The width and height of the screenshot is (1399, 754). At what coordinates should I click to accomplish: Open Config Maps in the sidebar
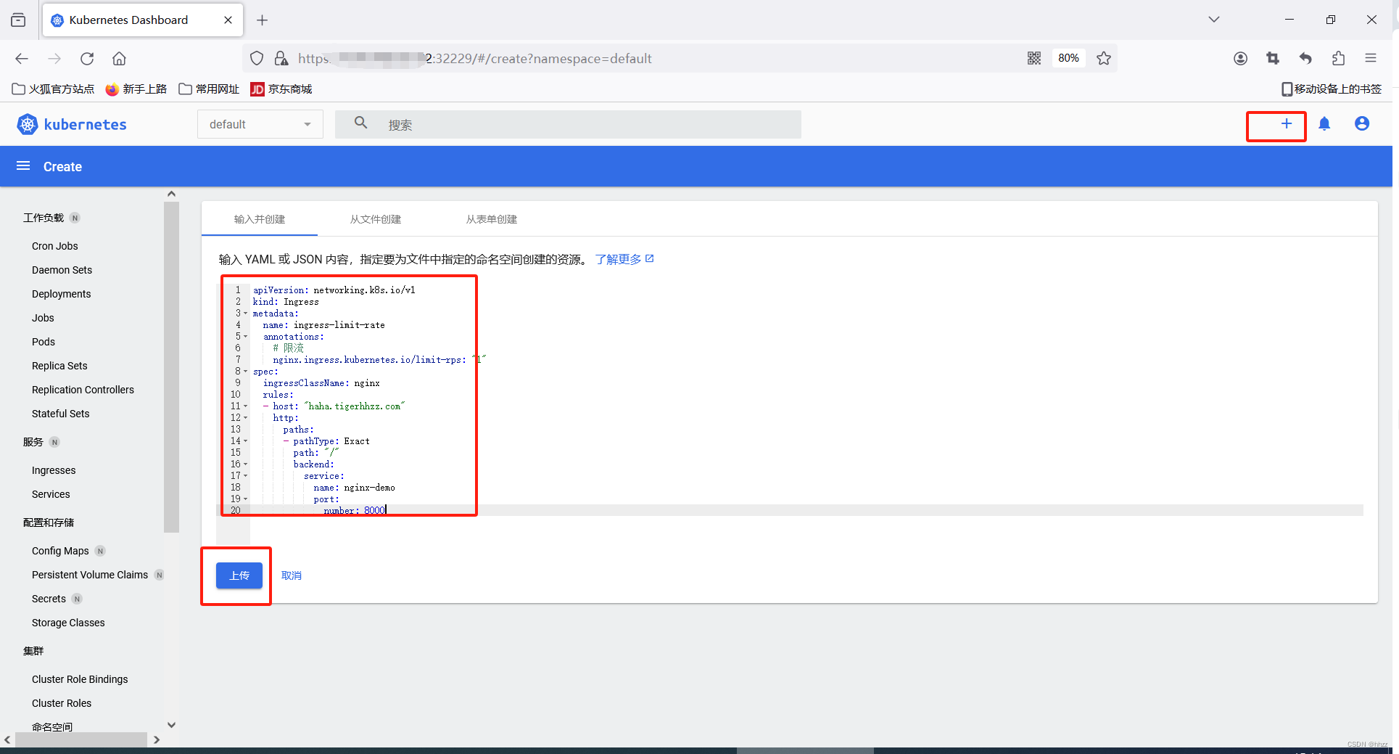(60, 551)
